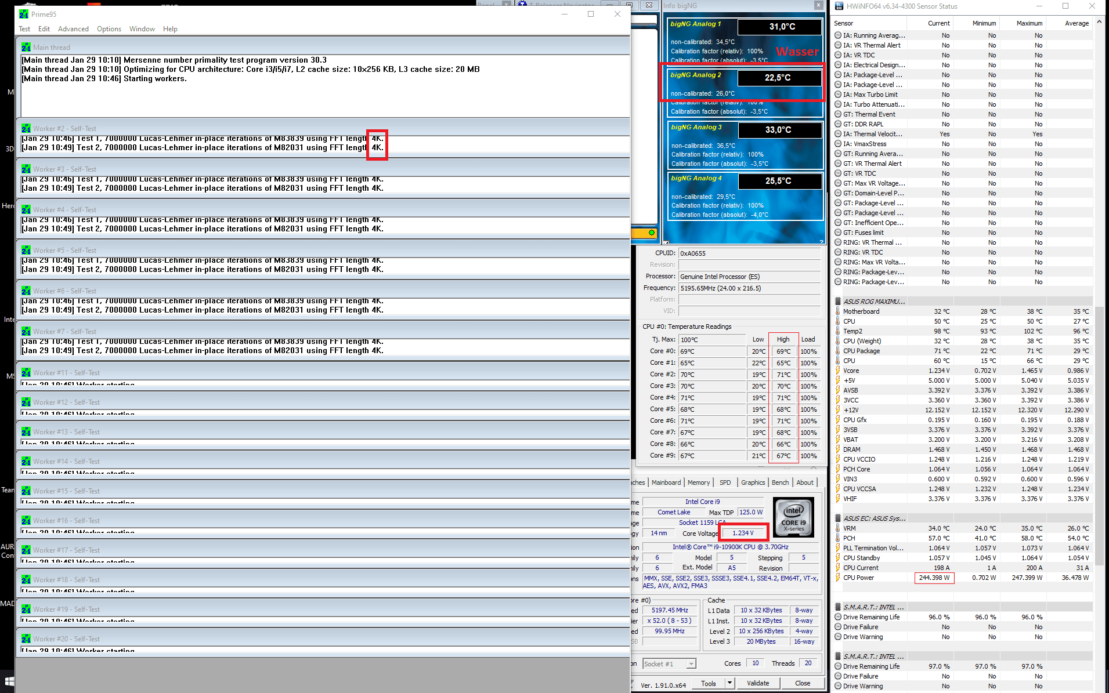Click the Worker #14 Self-Test window icon
The width and height of the screenshot is (1109, 693).
point(26,462)
